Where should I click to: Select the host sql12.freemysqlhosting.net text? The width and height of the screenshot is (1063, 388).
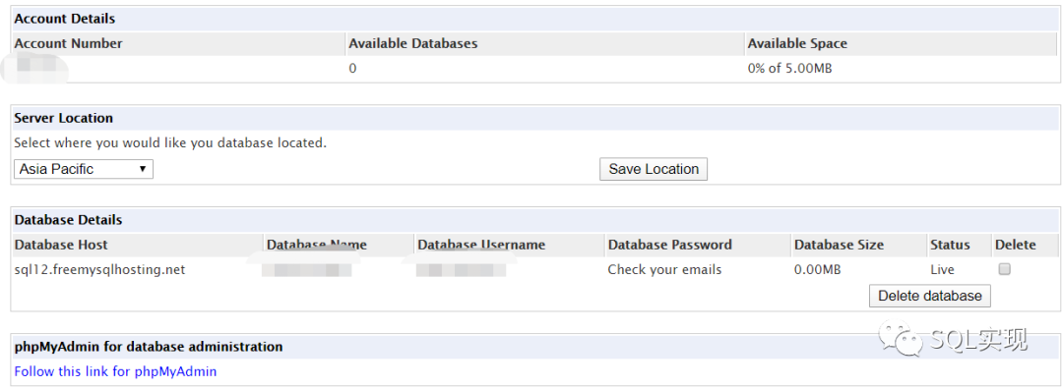click(99, 269)
